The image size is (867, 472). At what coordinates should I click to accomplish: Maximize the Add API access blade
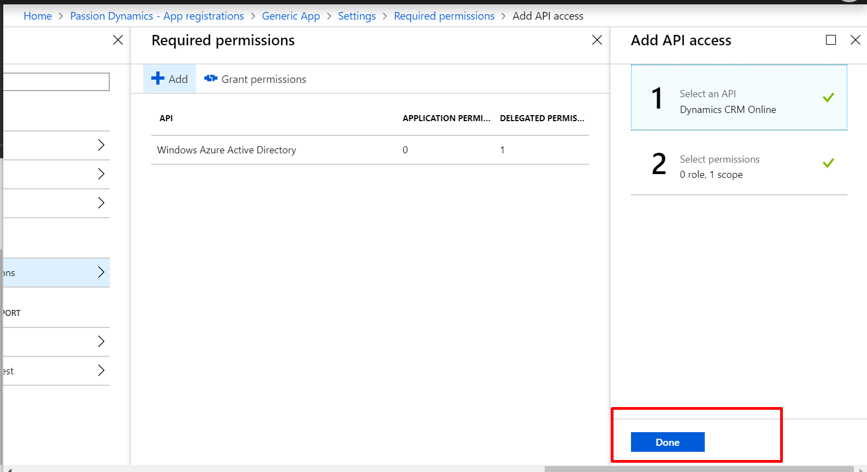(830, 40)
